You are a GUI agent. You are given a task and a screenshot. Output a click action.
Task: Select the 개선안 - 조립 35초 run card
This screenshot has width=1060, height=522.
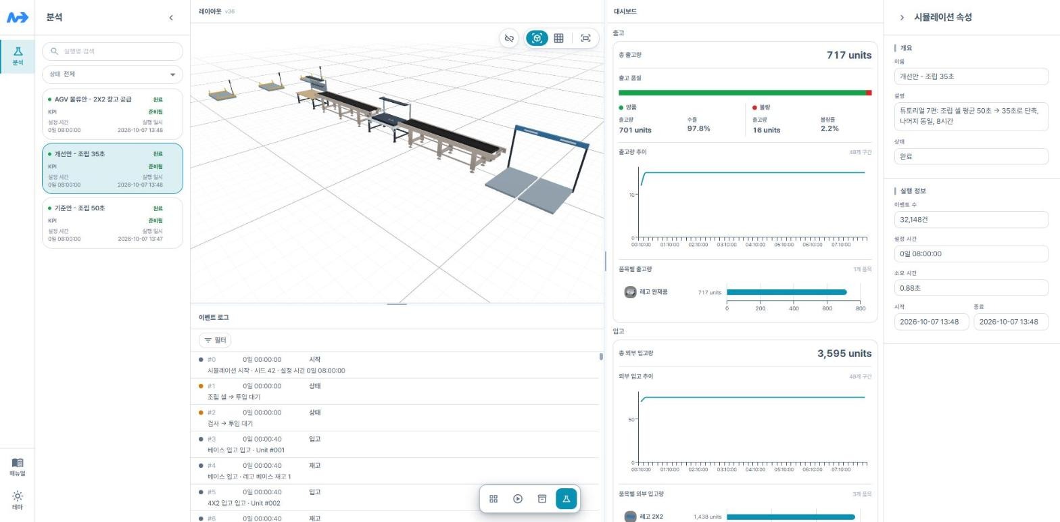(112, 168)
